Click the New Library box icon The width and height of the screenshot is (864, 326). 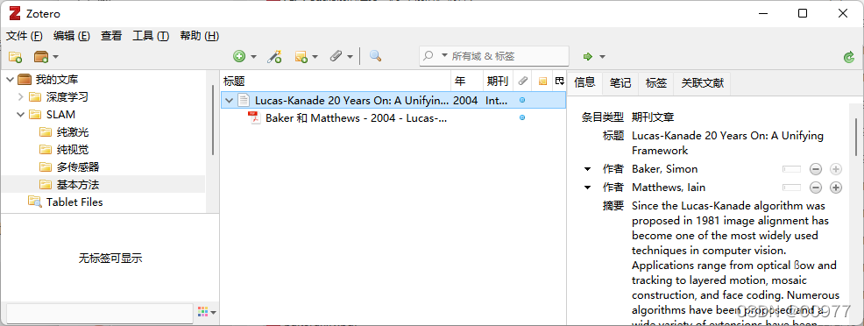point(41,57)
